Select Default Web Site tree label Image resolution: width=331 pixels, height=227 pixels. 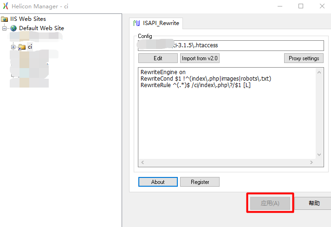point(41,28)
